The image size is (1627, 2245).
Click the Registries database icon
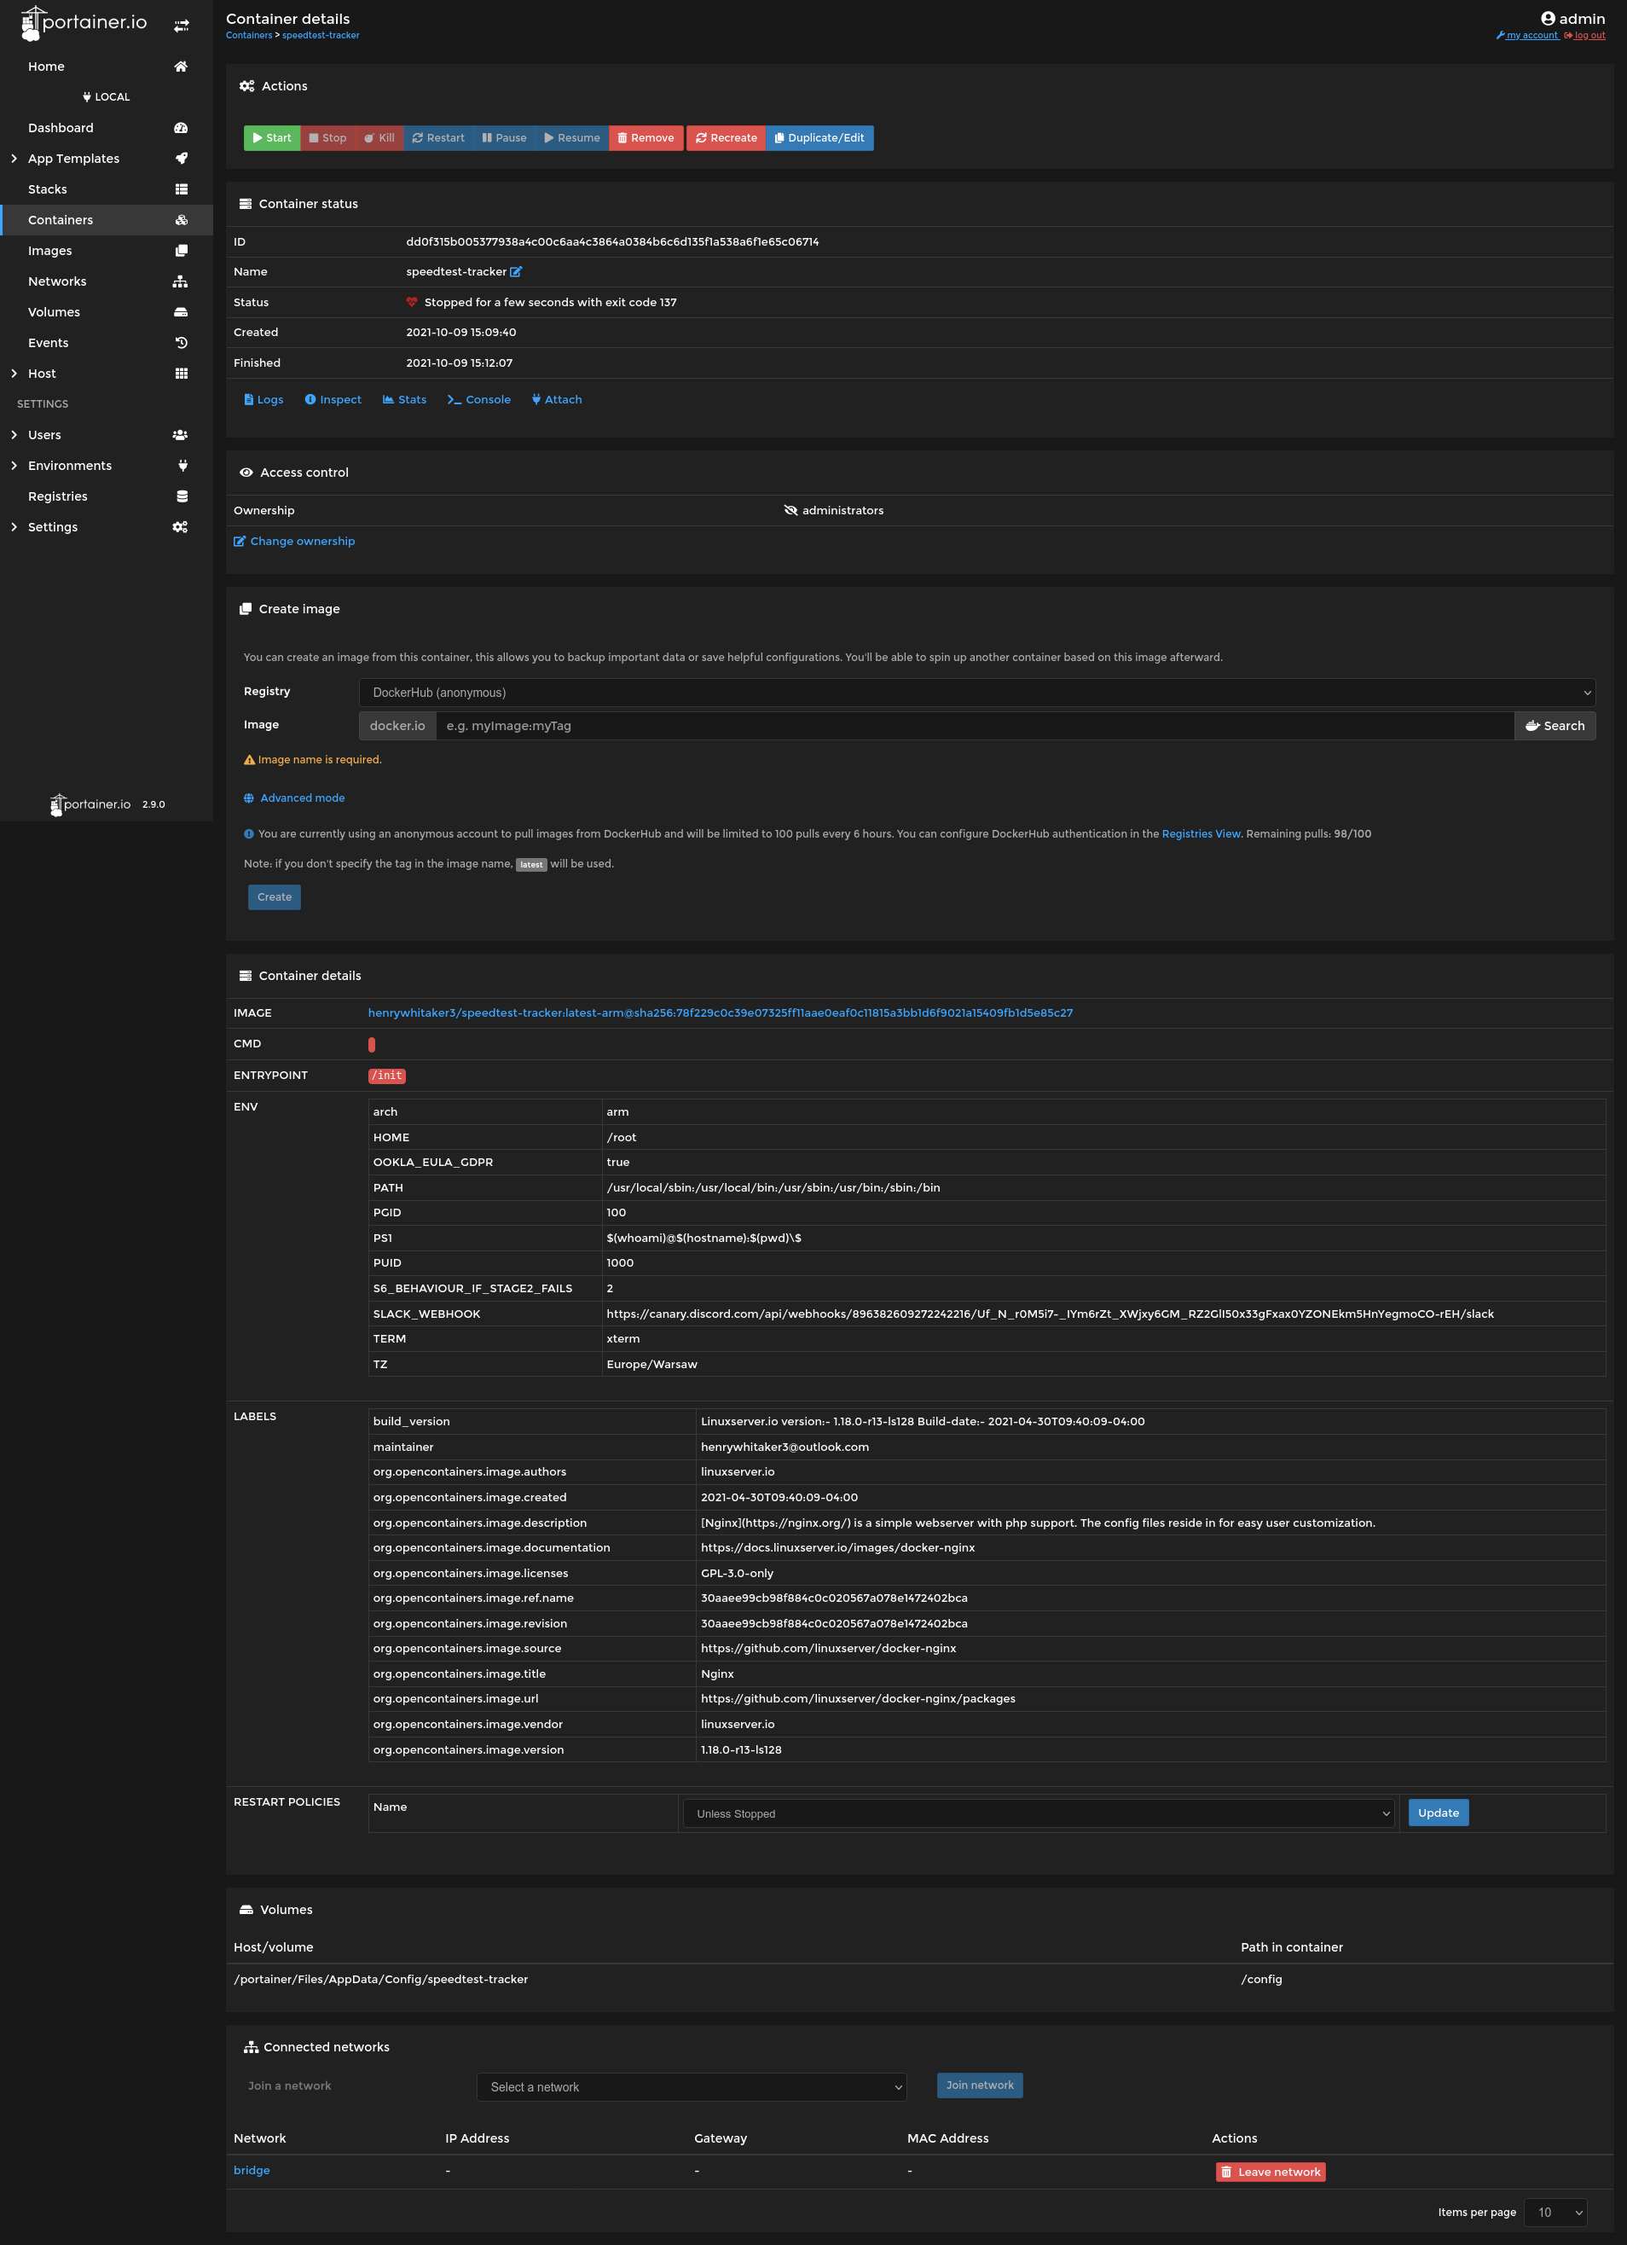click(x=182, y=496)
